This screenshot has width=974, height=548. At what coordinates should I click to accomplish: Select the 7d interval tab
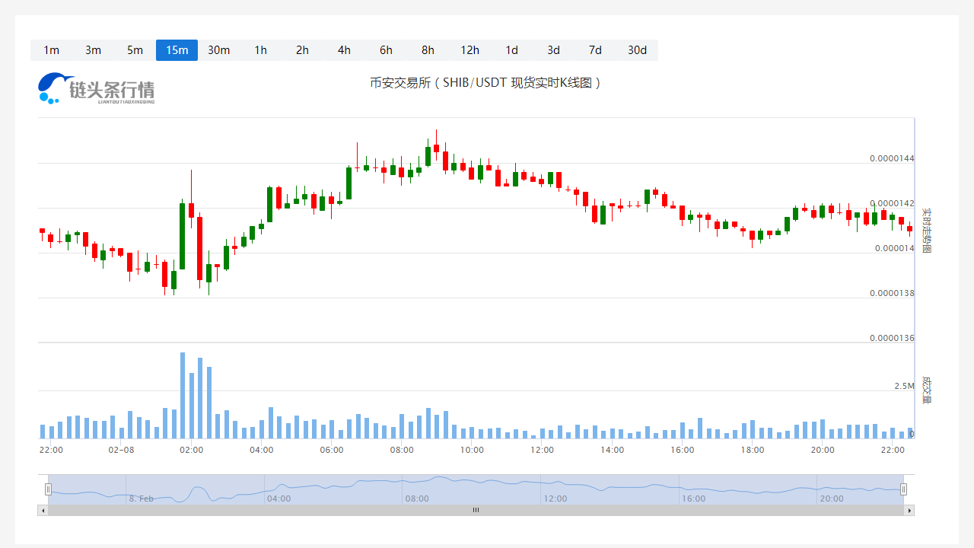point(595,50)
